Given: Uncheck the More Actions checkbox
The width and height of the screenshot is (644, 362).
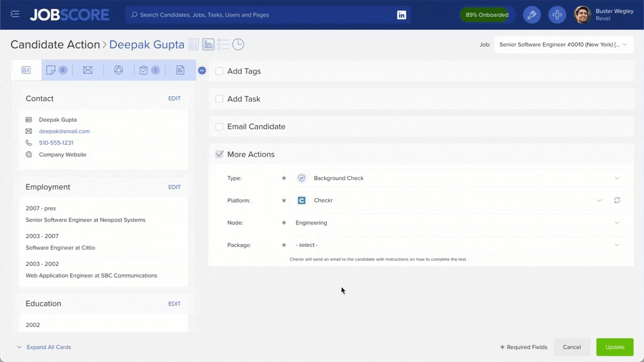Looking at the screenshot, I should (219, 154).
